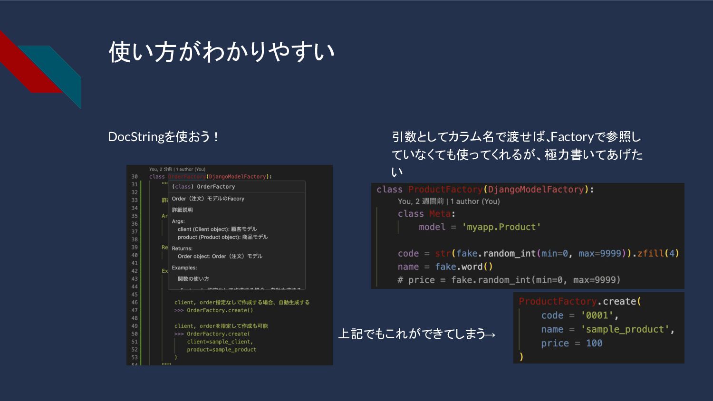Click the caption 上記でもこれができてしまう→
This screenshot has width=713, height=401.
pos(417,334)
